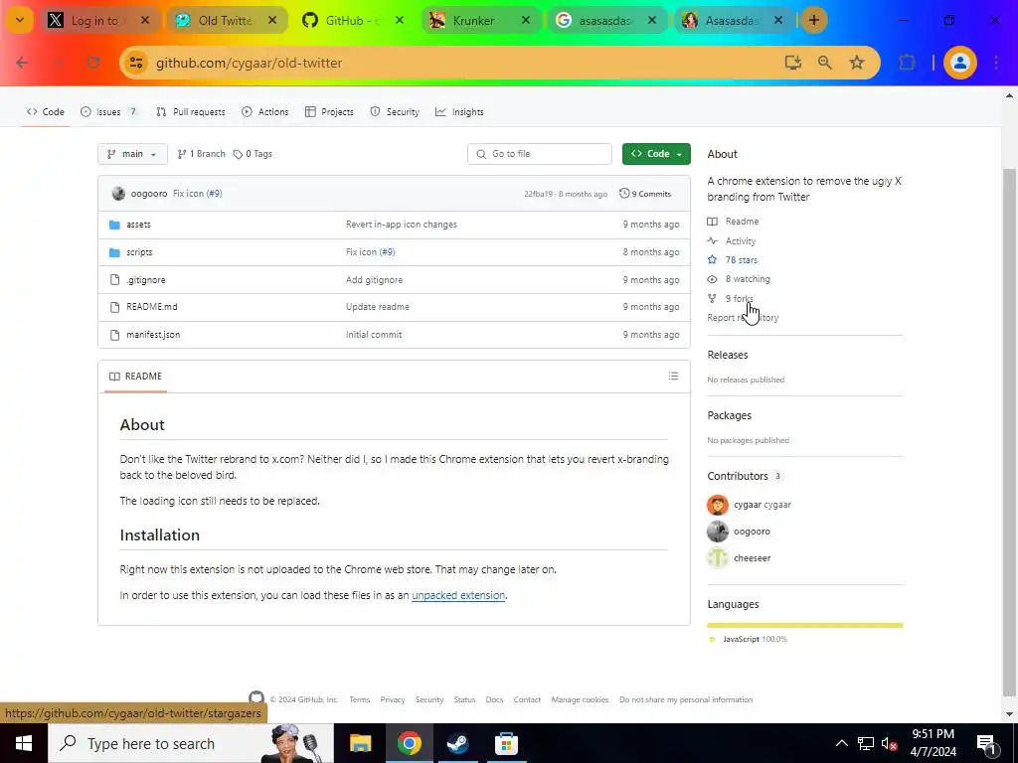Open the zoom magnifier in address bar
Image resolution: width=1018 pixels, height=763 pixels.
click(x=824, y=63)
